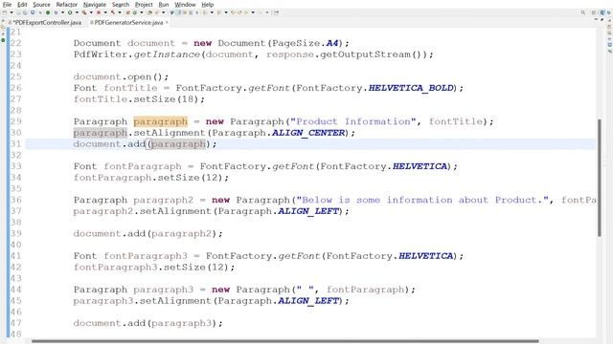Click 'PageSize.A4' on line 22

(305, 43)
